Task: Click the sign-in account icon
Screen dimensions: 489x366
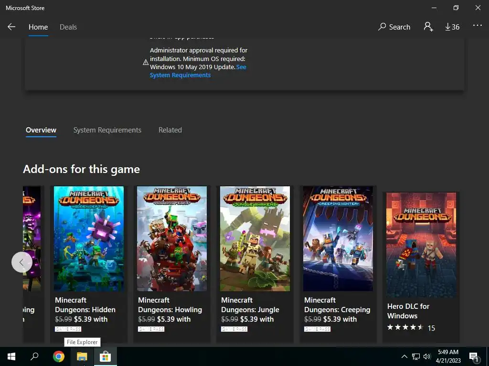Action: point(428,27)
